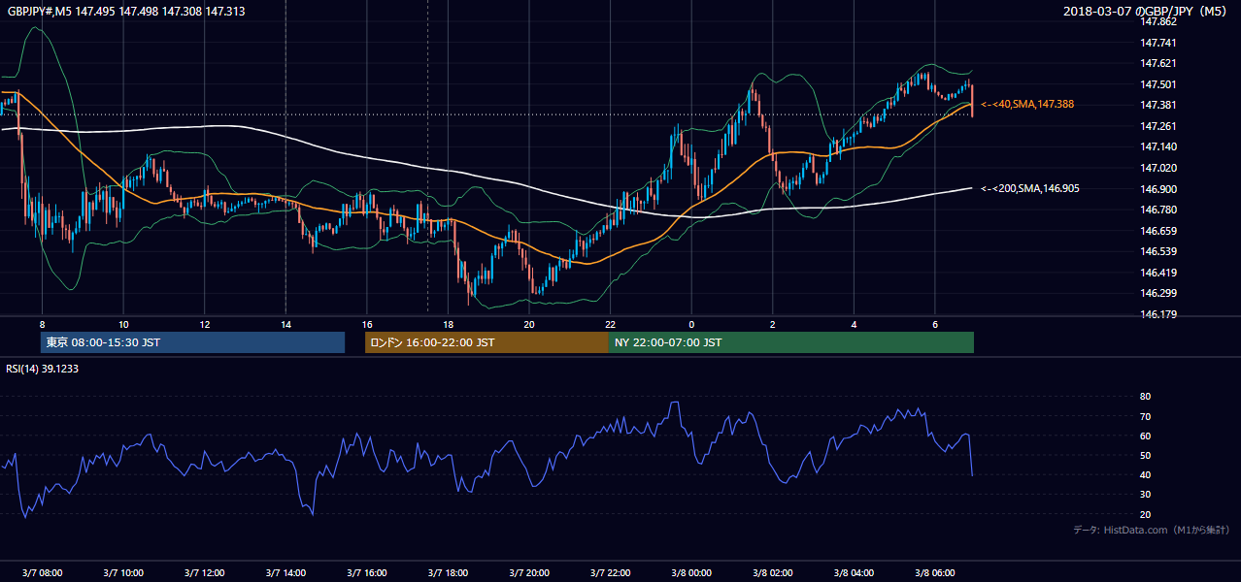Click price axis value 146.659
This screenshot has height=582, width=1241.
(x=1158, y=231)
